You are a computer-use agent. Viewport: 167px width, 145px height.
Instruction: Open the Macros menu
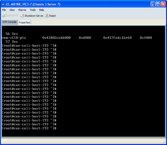(22, 10)
